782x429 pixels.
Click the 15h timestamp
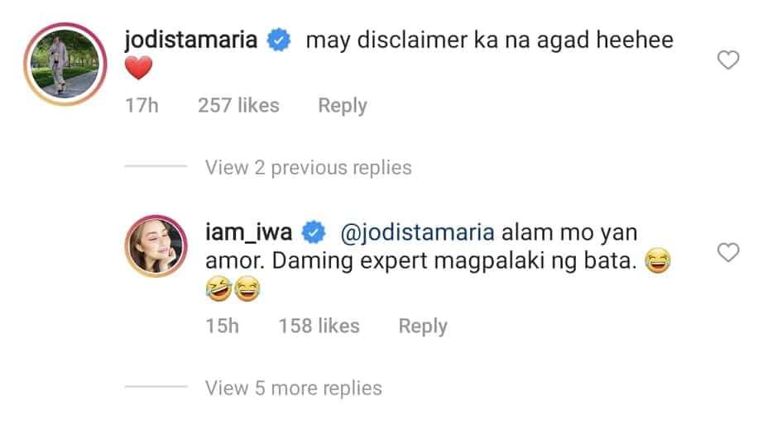click(222, 327)
